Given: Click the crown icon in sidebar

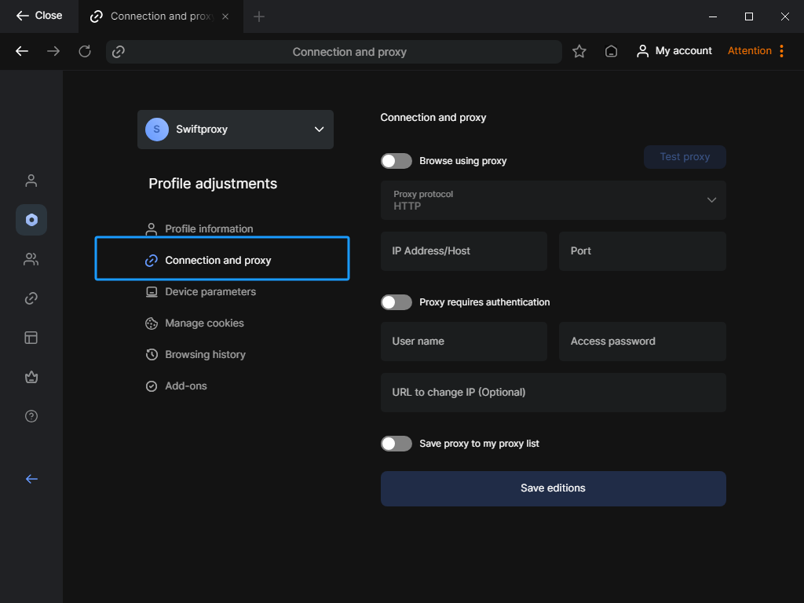Looking at the screenshot, I should click(x=31, y=377).
